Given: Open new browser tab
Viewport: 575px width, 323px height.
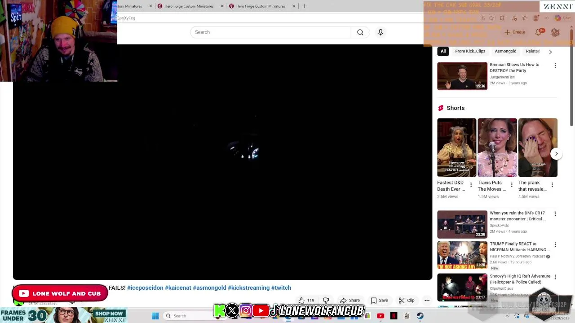Looking at the screenshot, I should pyautogui.click(x=304, y=6).
